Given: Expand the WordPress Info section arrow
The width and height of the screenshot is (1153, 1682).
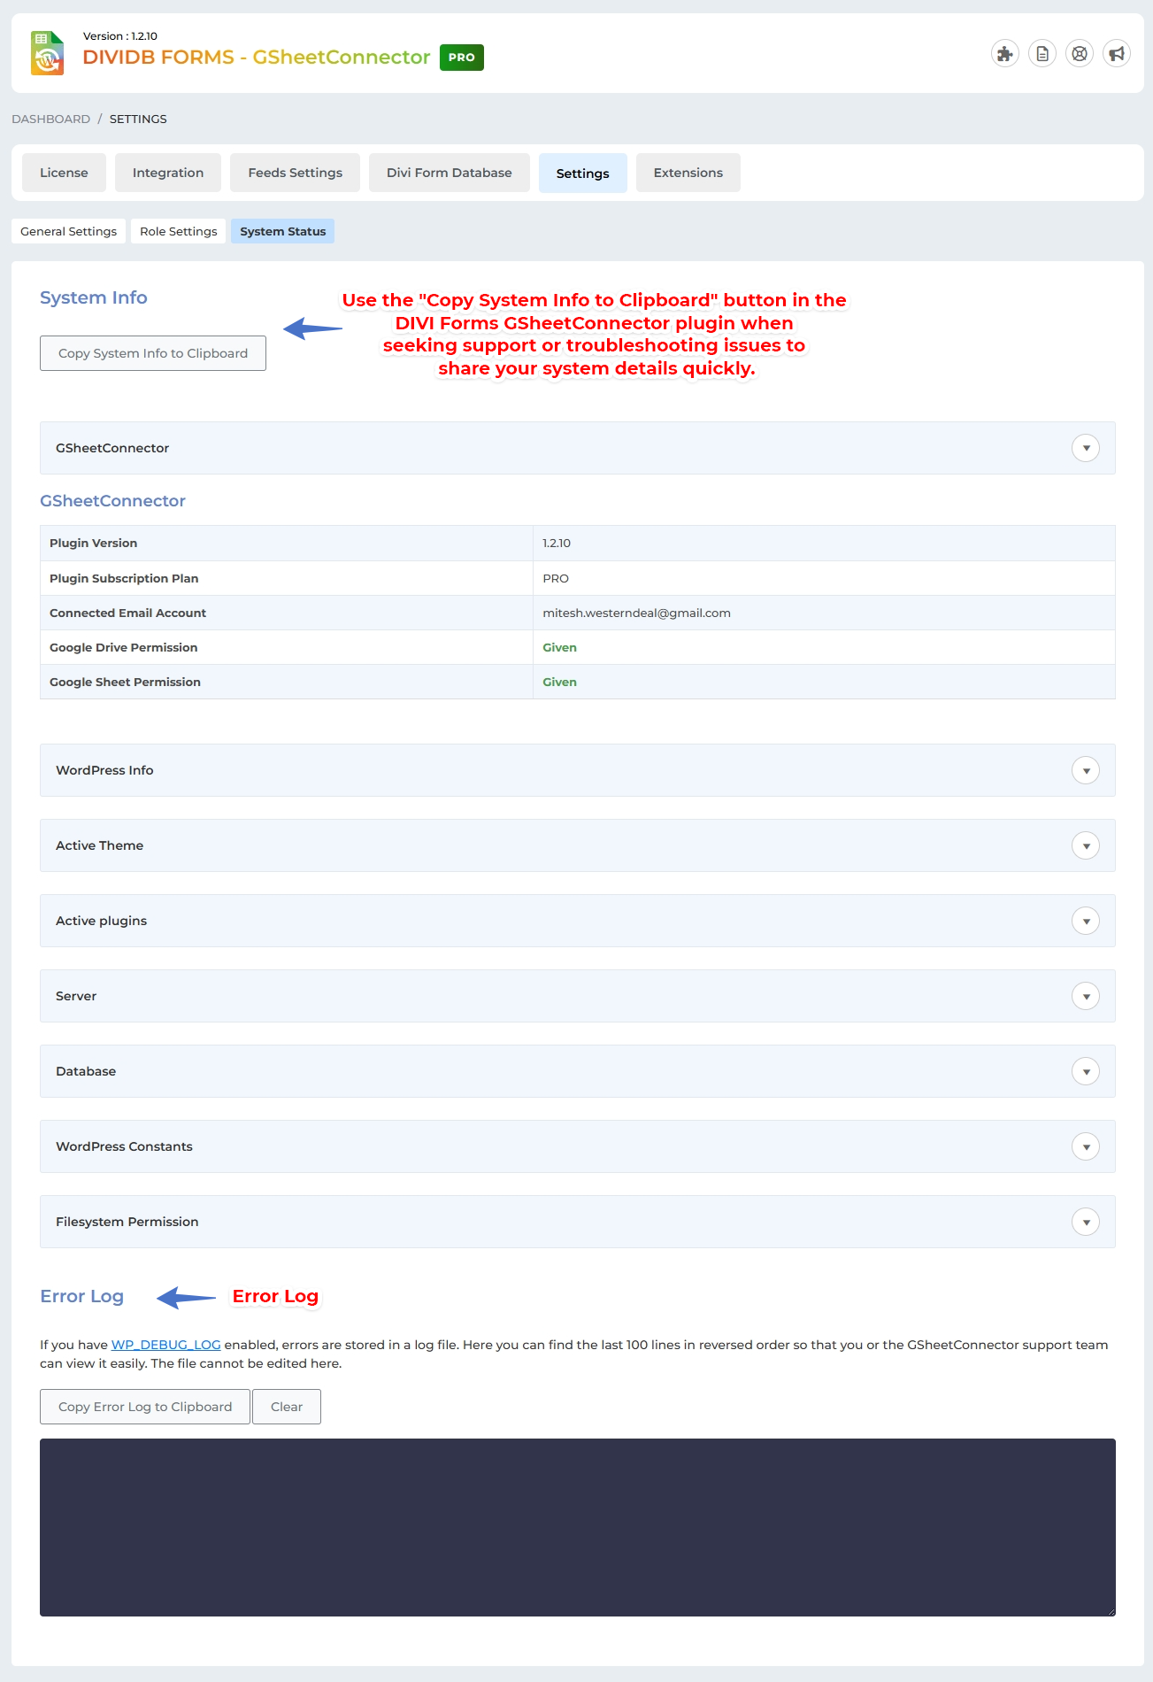Looking at the screenshot, I should [x=1086, y=770].
